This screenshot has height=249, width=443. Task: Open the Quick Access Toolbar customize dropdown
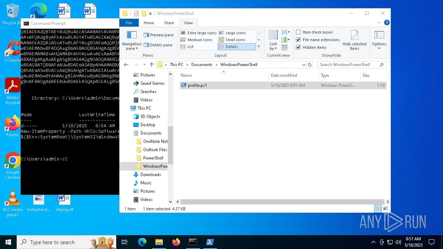(x=150, y=14)
